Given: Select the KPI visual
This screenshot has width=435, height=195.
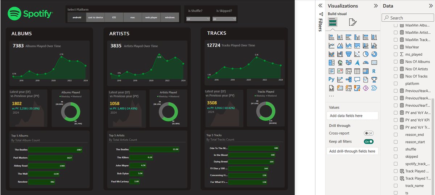Looking at the screenshot, I should click(340, 71).
